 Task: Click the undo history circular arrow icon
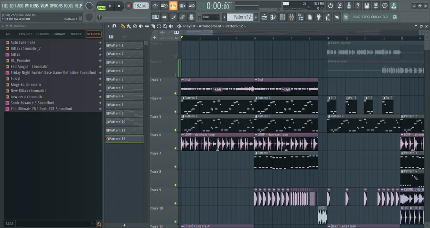[331, 6]
